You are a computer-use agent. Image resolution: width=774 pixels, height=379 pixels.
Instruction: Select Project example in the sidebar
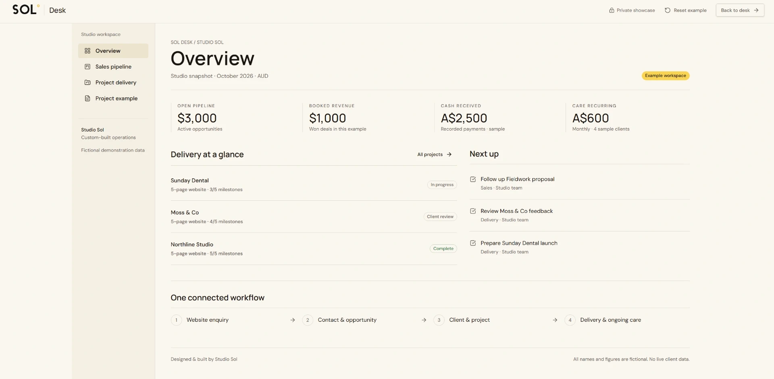113,98
